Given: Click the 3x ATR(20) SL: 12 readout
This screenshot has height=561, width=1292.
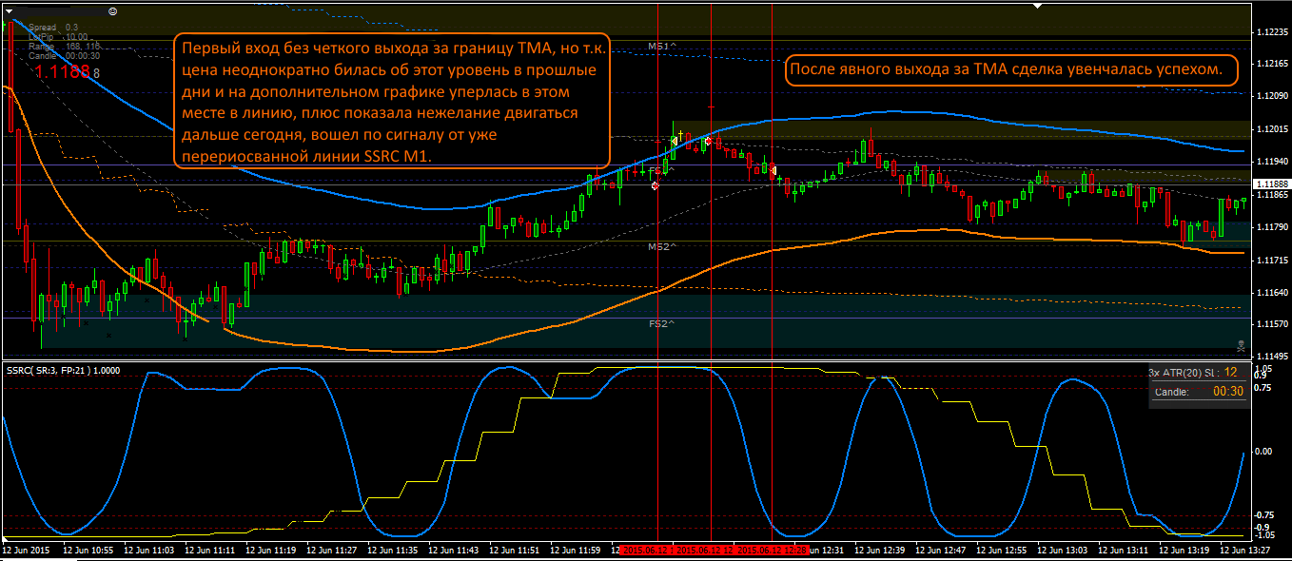Looking at the screenshot, I should pos(1193,373).
